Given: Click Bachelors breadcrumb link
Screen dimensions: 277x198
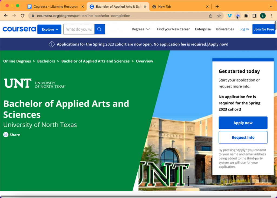Looking at the screenshot, I should pyautogui.click(x=46, y=61).
